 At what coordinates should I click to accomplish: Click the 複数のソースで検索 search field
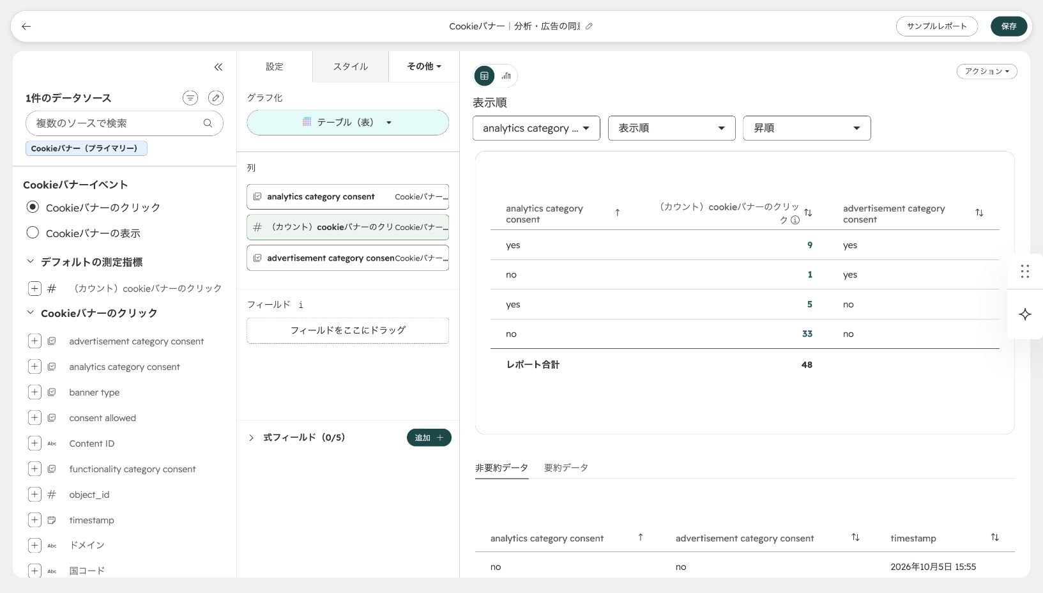tap(125, 123)
